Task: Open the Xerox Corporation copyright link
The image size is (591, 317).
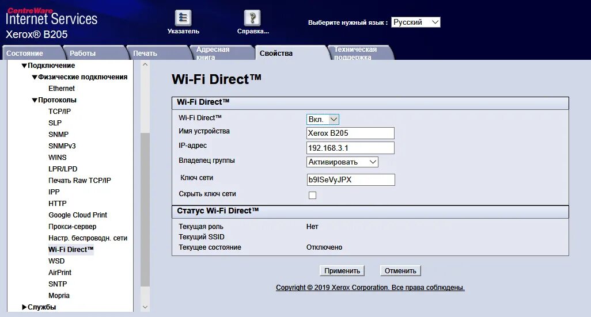Action: click(370, 288)
